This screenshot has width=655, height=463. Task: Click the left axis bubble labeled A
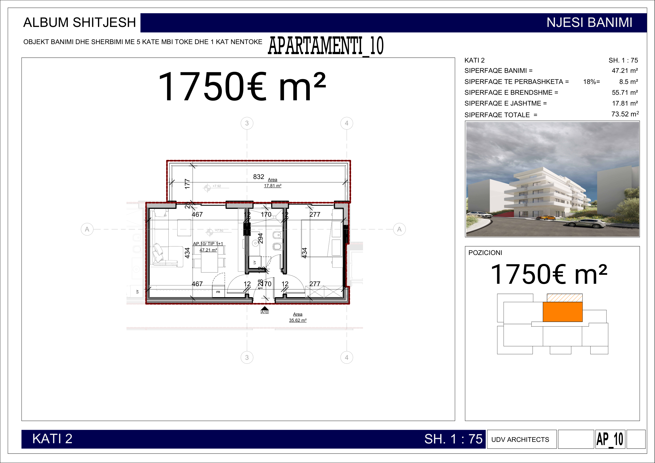(x=87, y=229)
